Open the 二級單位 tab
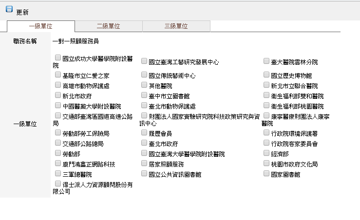Screen dimensions: 360x220 point(109,26)
